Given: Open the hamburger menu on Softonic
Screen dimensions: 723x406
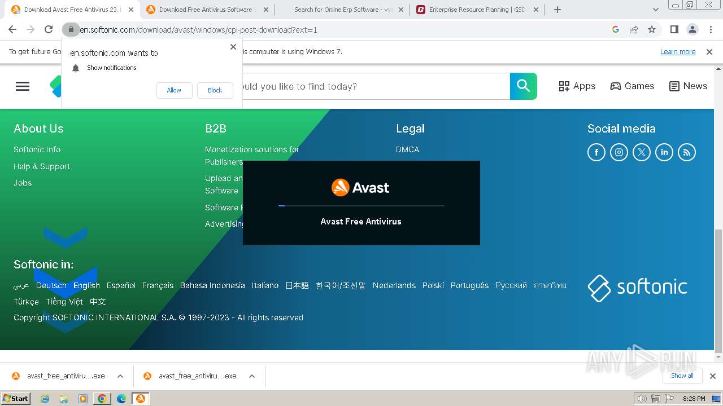Looking at the screenshot, I should [x=23, y=86].
